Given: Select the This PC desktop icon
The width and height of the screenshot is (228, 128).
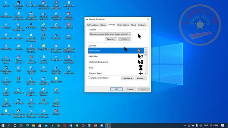Looking at the screenshot, I should 6,4.
